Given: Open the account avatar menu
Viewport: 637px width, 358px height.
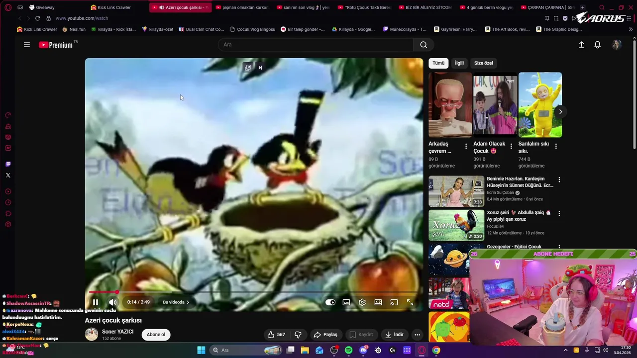Looking at the screenshot, I should [617, 45].
